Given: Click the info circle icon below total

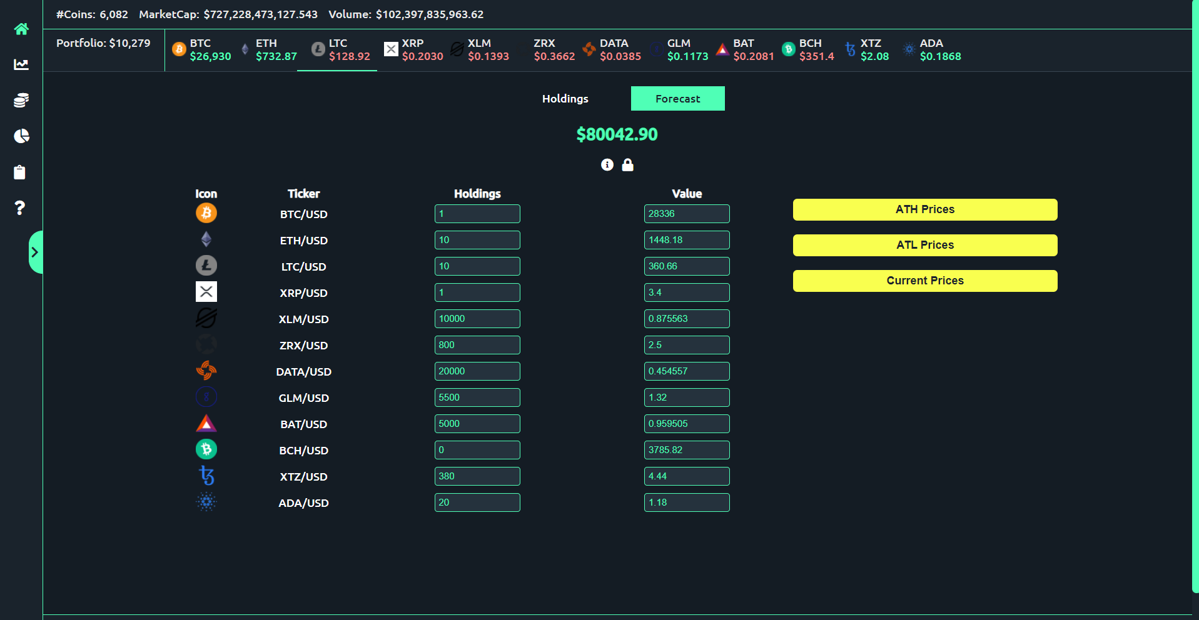Looking at the screenshot, I should [x=607, y=164].
